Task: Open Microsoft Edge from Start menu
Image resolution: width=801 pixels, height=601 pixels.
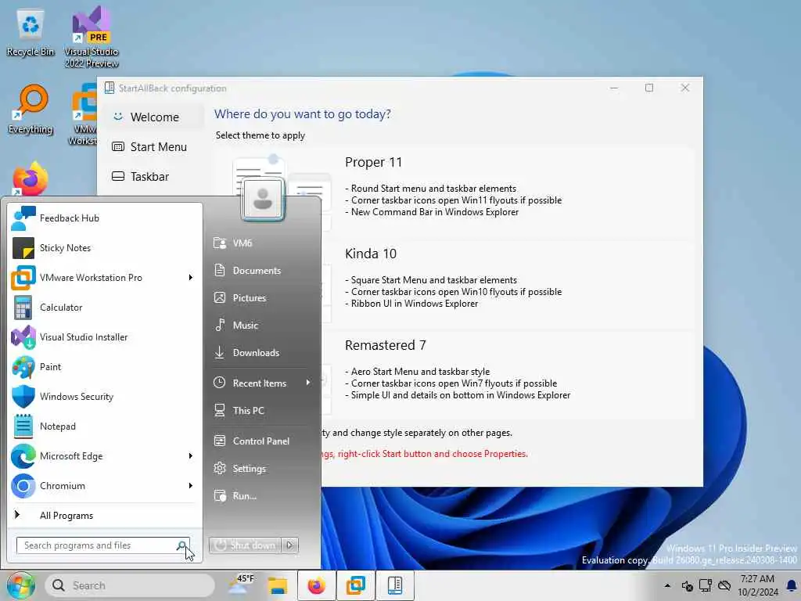Action: coord(105,456)
